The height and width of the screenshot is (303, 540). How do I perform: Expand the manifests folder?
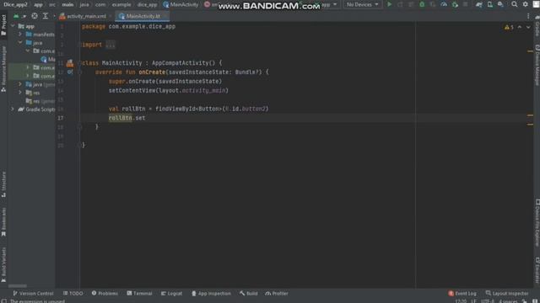click(20, 34)
